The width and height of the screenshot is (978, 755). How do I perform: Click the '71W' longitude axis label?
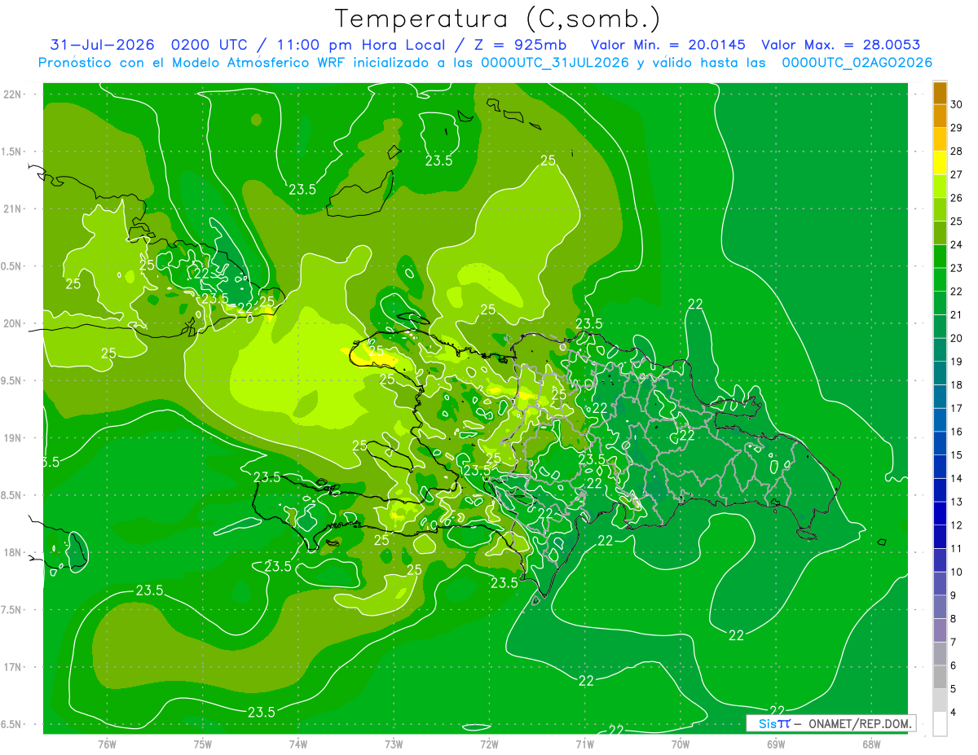tap(584, 744)
